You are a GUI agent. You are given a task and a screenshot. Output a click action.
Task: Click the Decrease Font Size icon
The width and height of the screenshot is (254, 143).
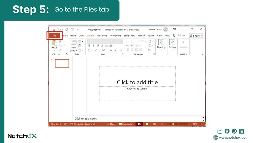[115, 50]
